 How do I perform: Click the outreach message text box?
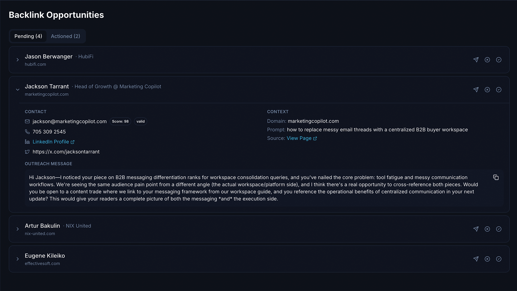pos(264,188)
